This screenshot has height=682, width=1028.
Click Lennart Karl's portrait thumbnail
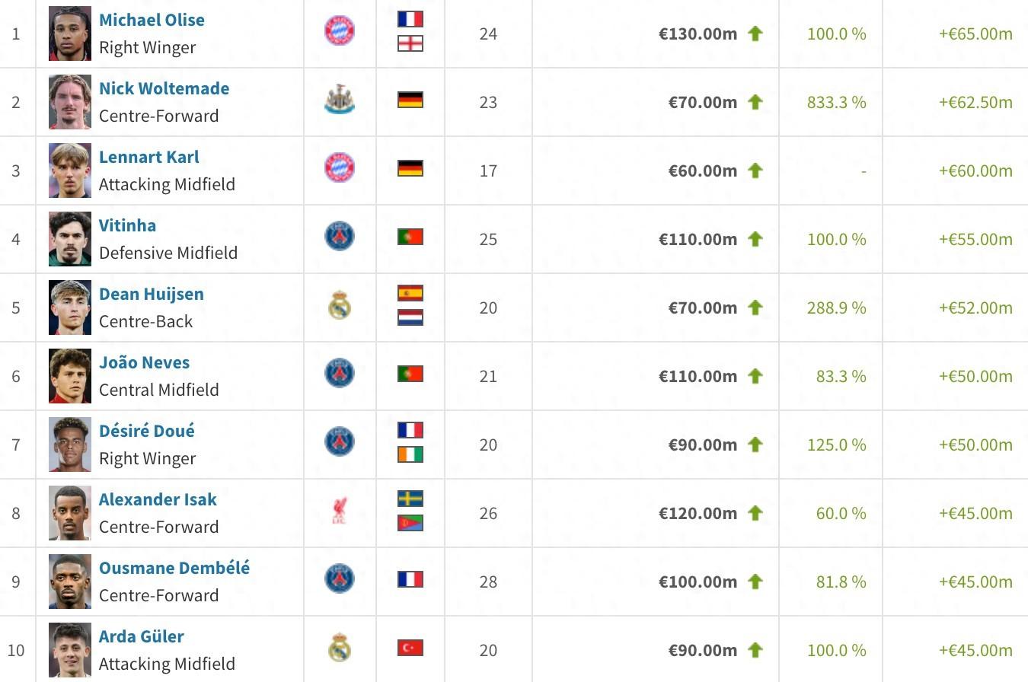(x=70, y=170)
